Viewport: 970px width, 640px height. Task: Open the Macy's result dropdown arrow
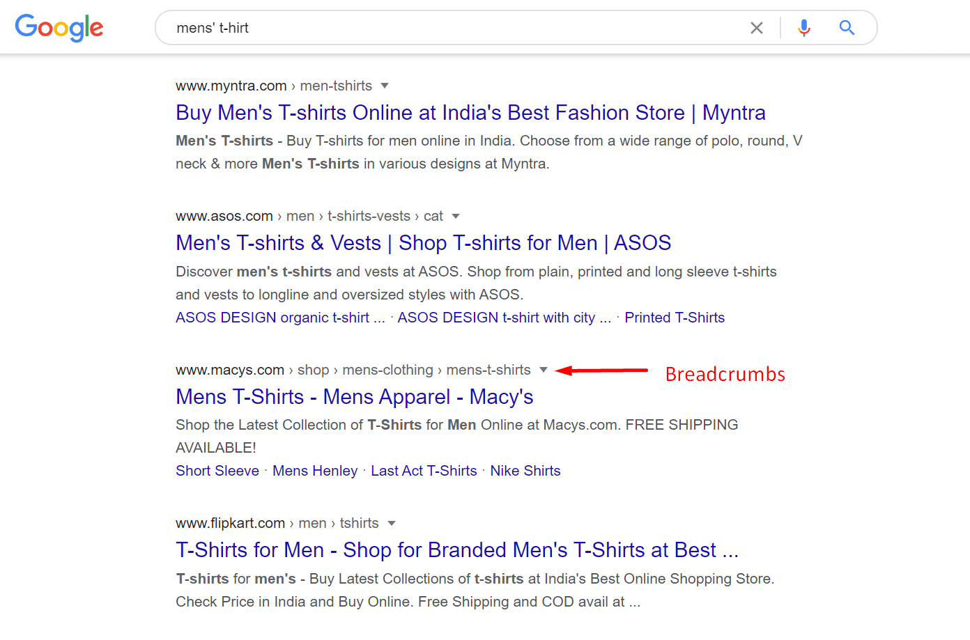tap(543, 370)
